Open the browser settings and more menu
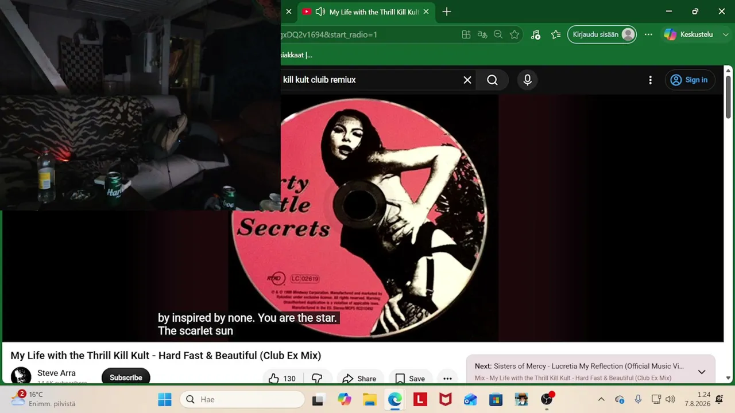Viewport: 735px width, 413px height. 648,34
